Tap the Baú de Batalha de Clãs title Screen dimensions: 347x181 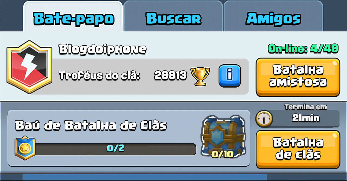(x=91, y=125)
